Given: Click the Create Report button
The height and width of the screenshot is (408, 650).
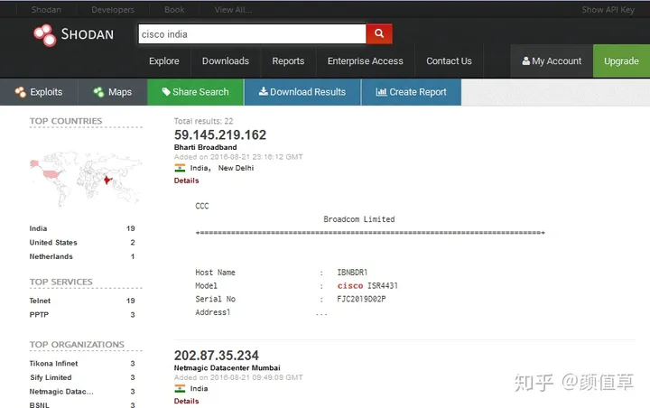Looking at the screenshot, I should [412, 92].
